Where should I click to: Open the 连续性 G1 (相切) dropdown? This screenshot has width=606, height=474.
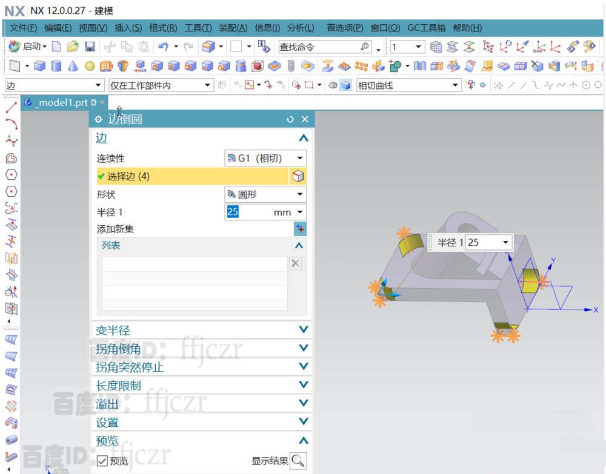point(265,158)
